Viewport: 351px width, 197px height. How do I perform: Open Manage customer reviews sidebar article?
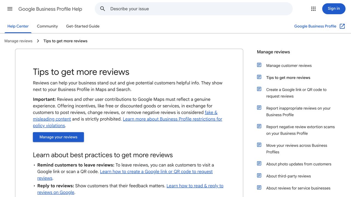coord(289,66)
